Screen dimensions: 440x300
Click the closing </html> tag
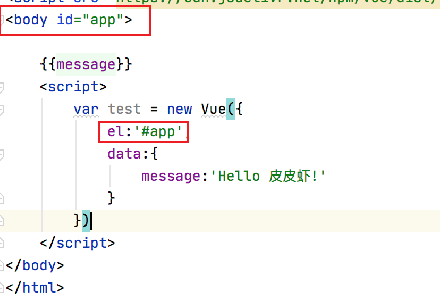pos(35,288)
